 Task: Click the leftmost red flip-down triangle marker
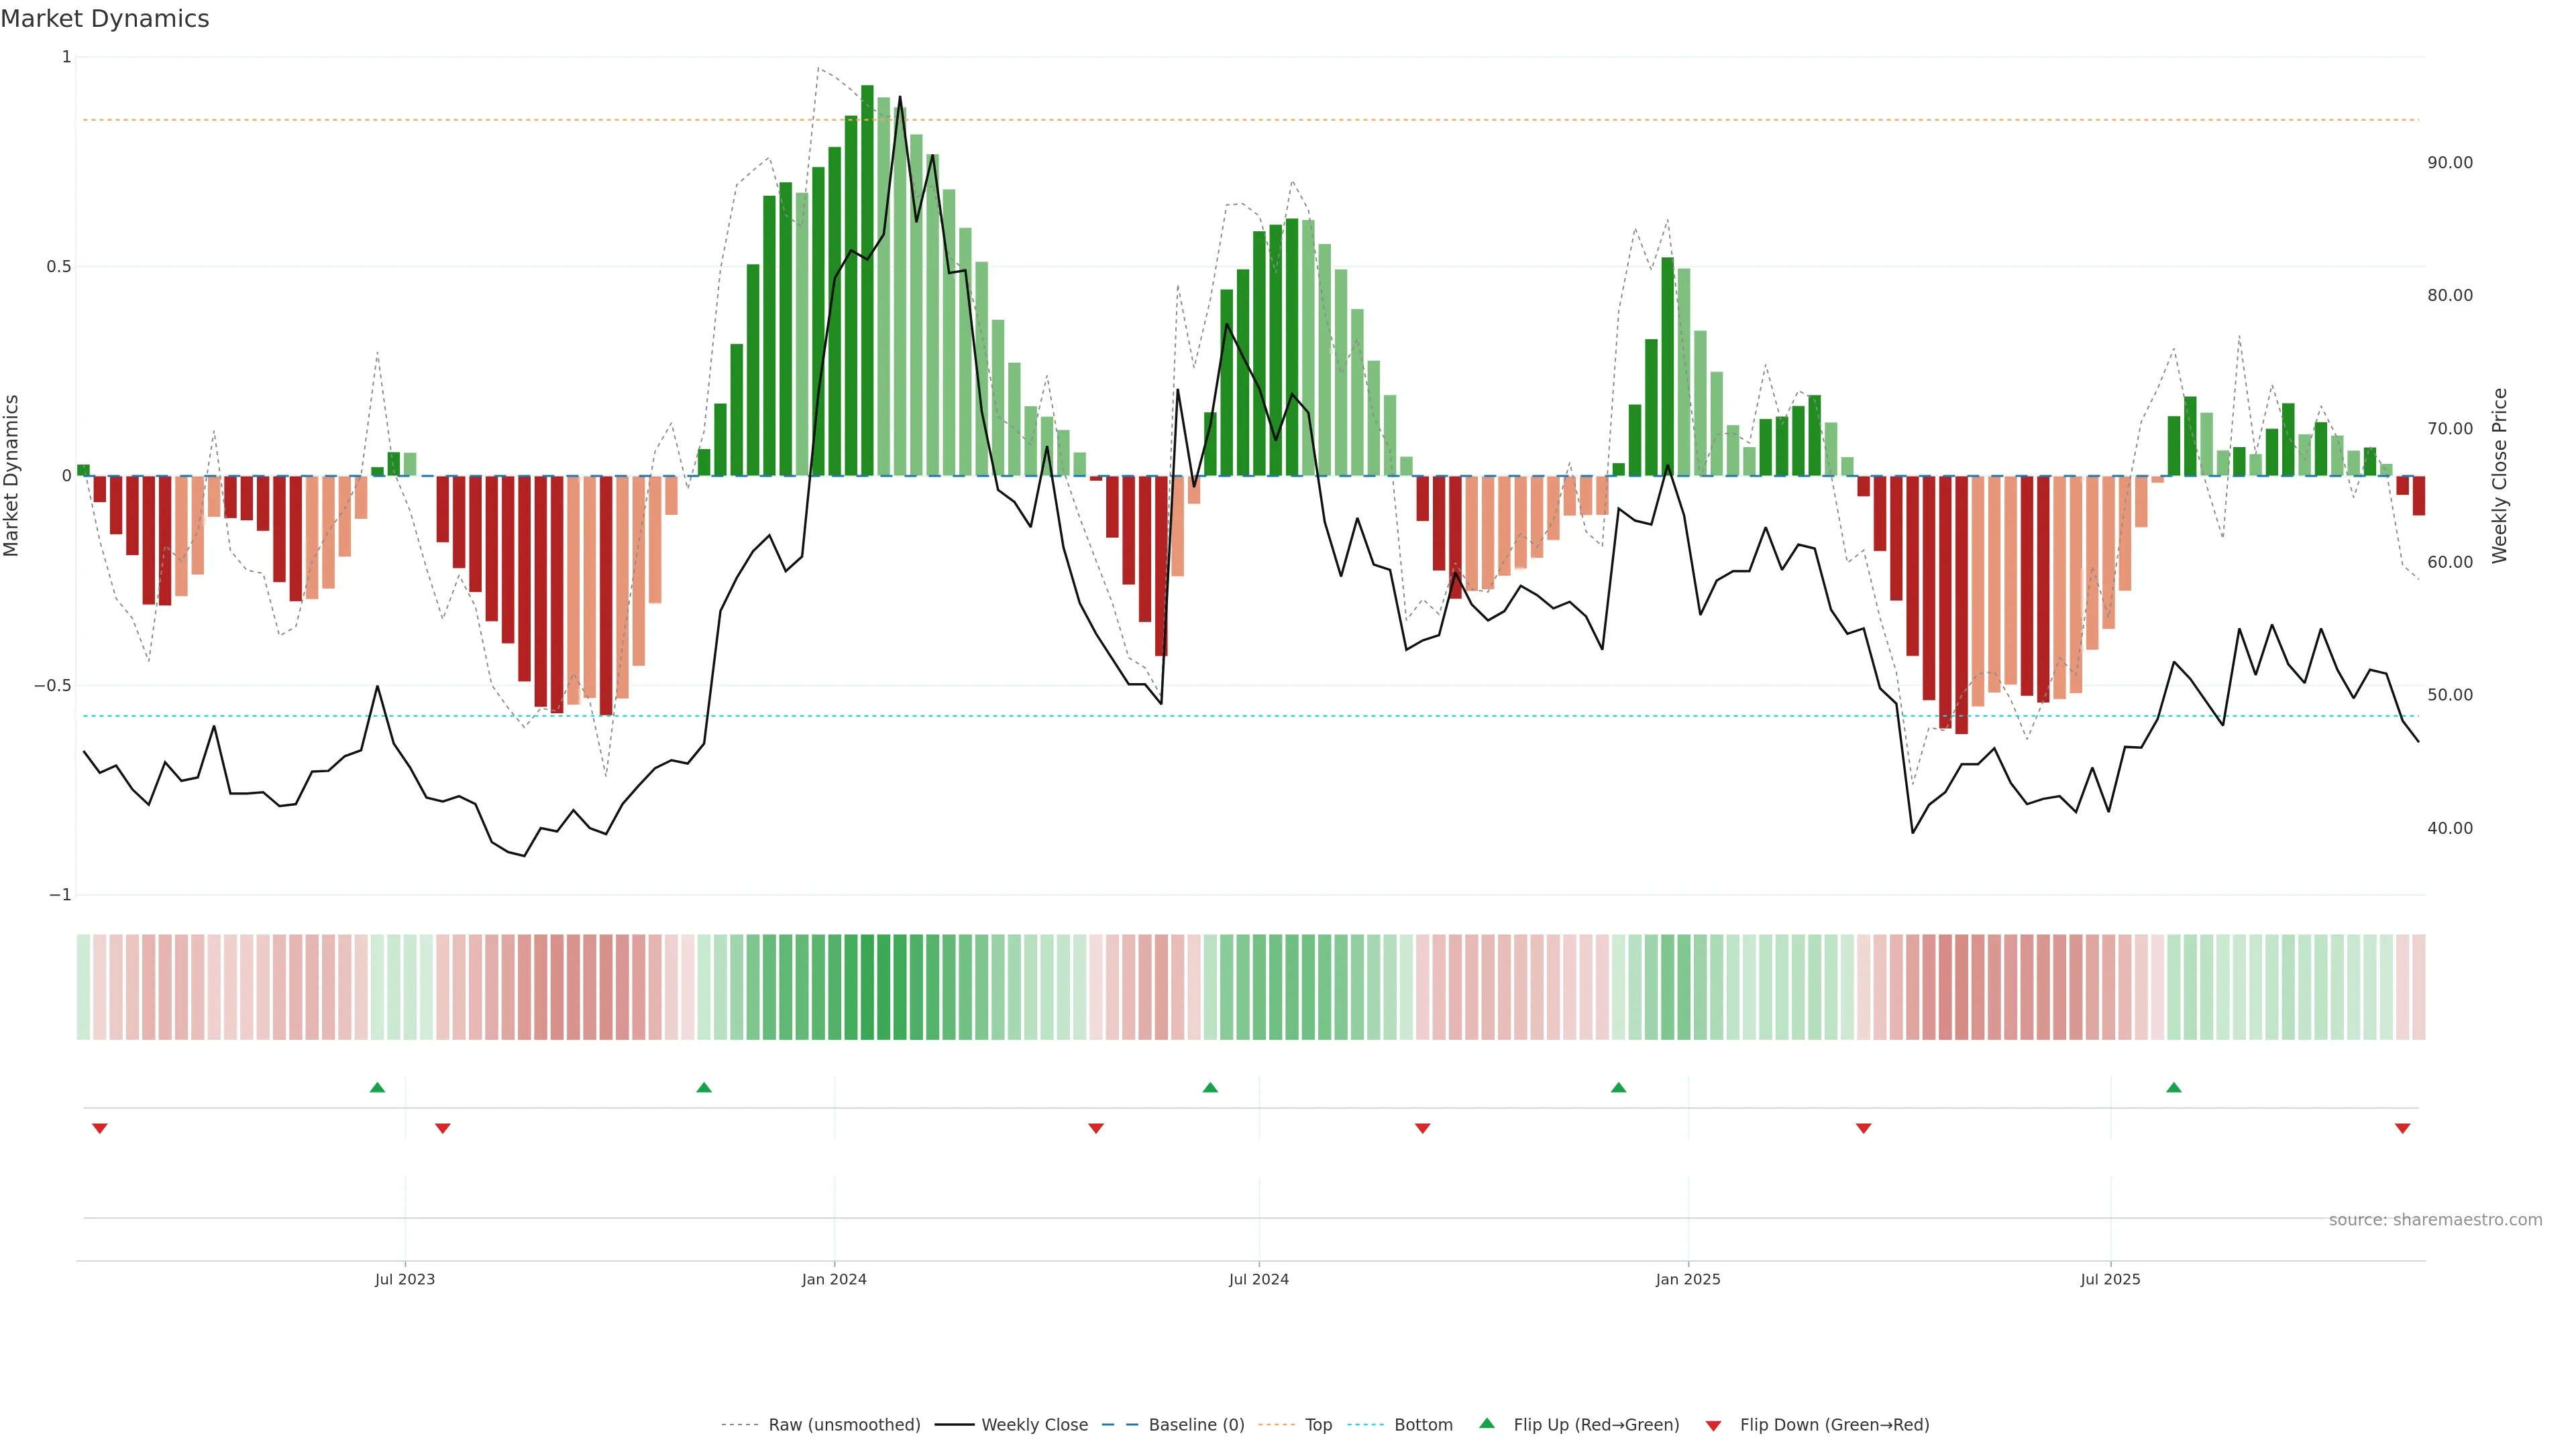click(x=99, y=1128)
